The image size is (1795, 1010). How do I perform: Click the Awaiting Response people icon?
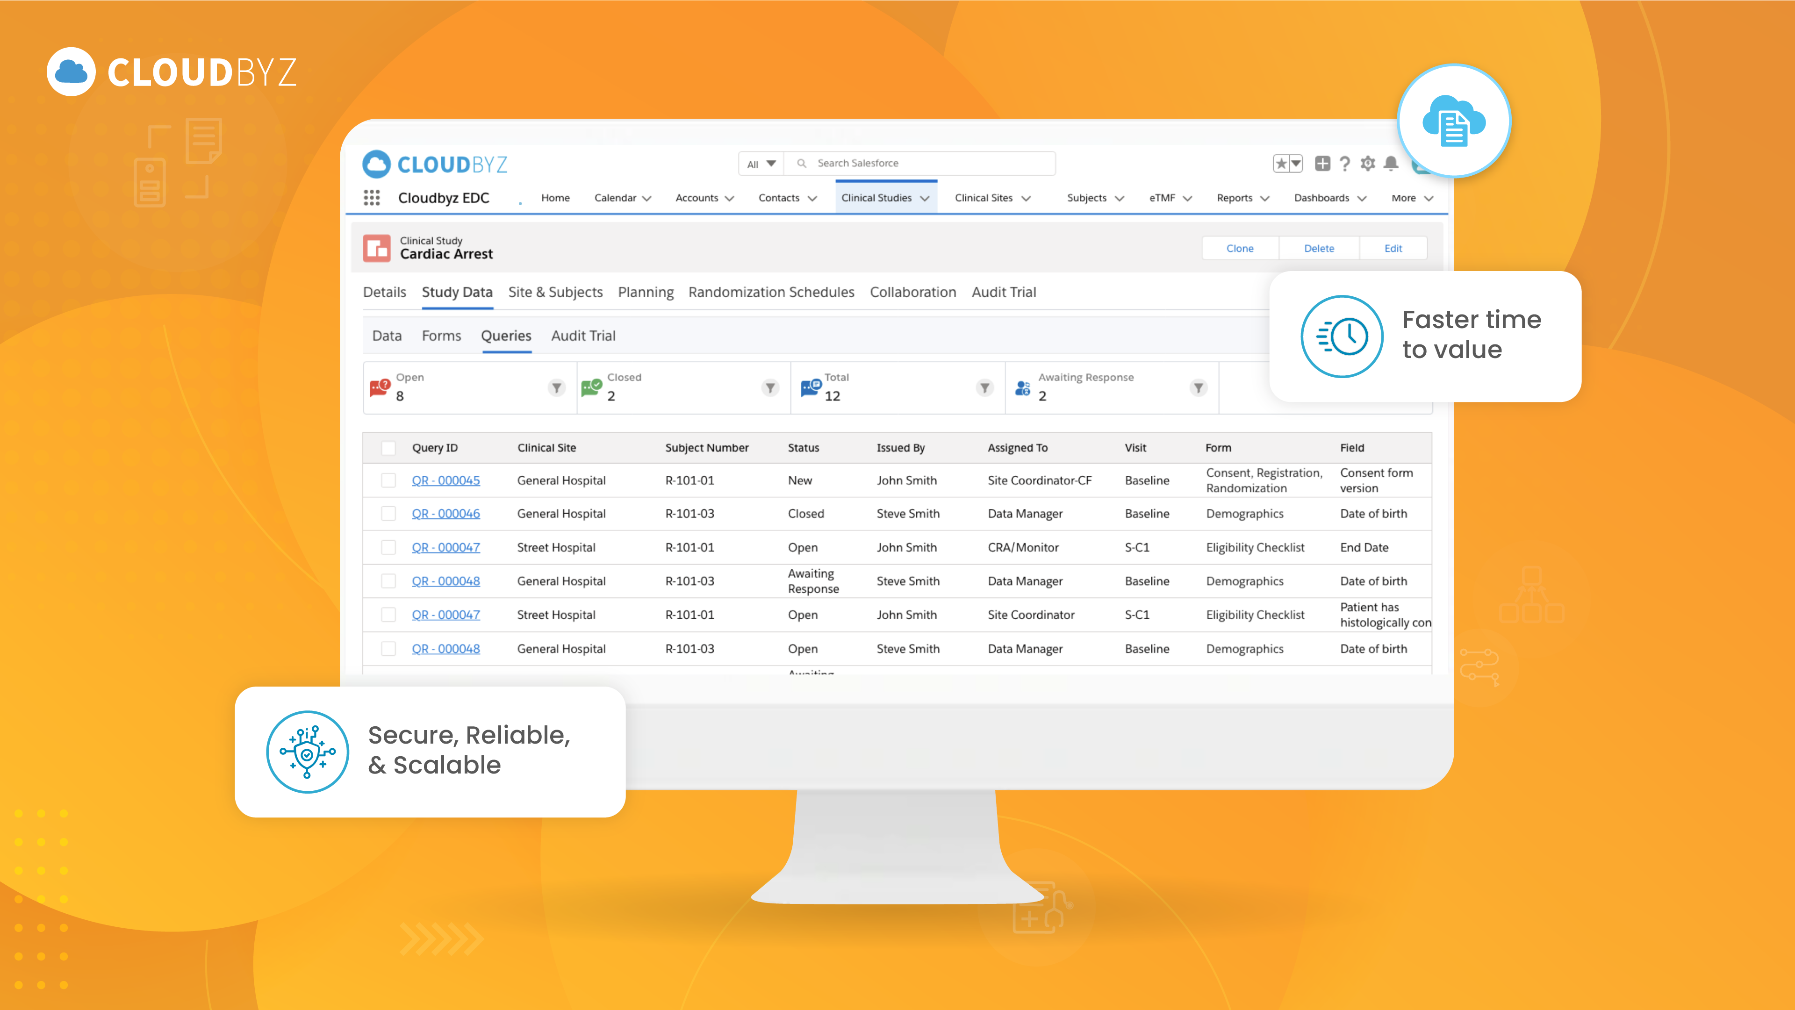click(1022, 388)
